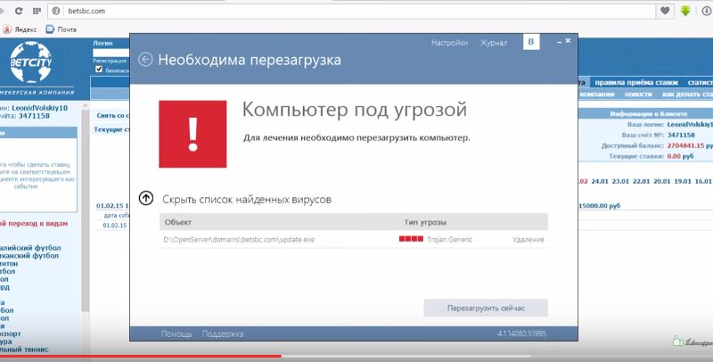Select the 16.01 date link

[x=703, y=181]
